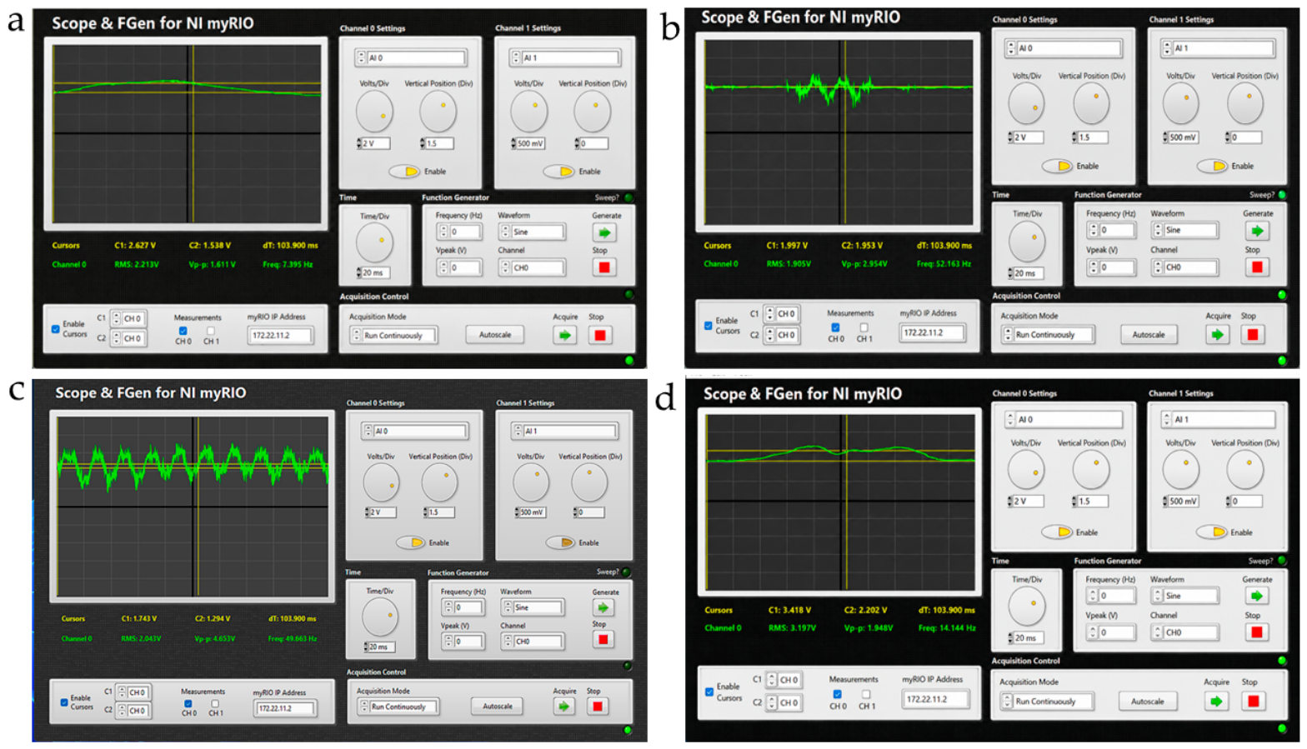Open AI 0 channel dropdown in panel a

pyautogui.click(x=411, y=57)
